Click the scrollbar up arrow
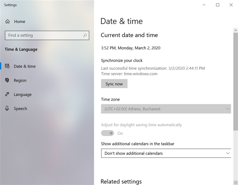This screenshot has width=238, height=185. click(235, 30)
